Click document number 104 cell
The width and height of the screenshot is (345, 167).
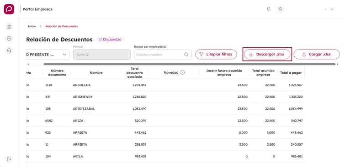coord(48,157)
